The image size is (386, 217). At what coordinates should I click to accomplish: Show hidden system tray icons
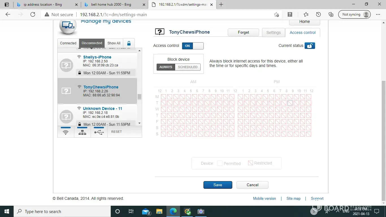click(x=337, y=211)
